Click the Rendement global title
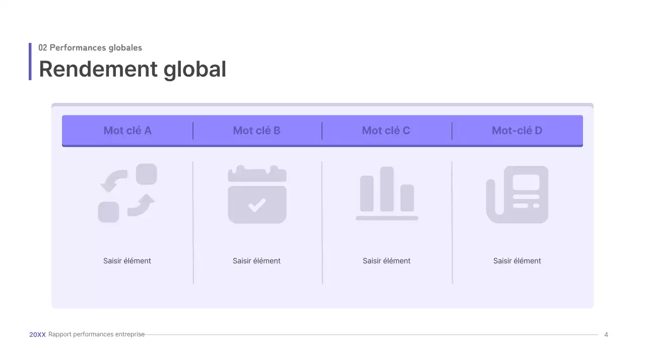The height and width of the screenshot is (363, 645). click(133, 69)
